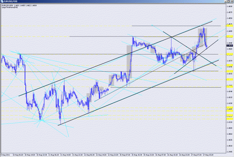Click the 1.4575 price axis label

pos(230,12)
